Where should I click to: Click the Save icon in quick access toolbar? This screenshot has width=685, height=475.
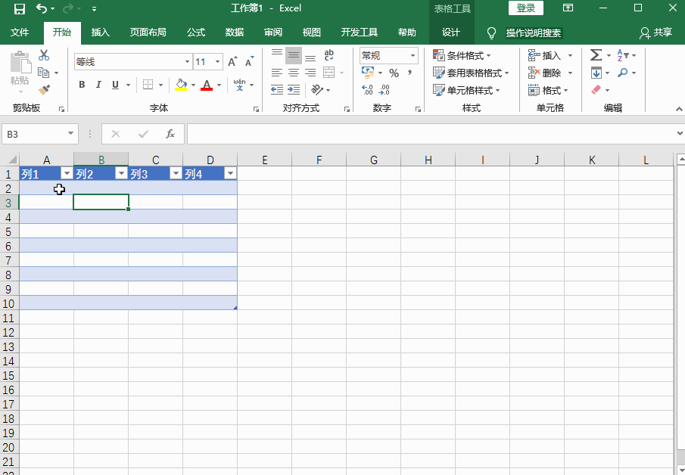coord(19,8)
